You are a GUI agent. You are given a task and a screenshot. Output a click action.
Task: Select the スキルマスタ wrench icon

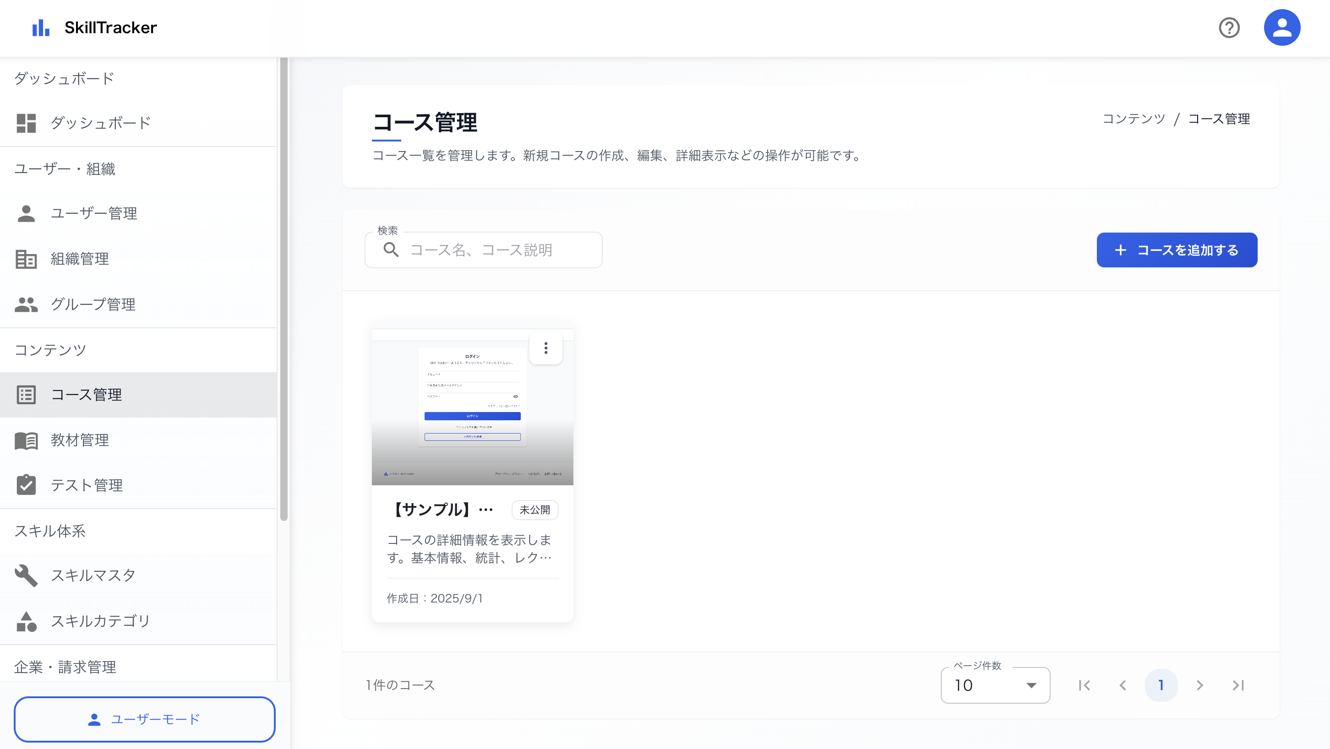[26, 575]
